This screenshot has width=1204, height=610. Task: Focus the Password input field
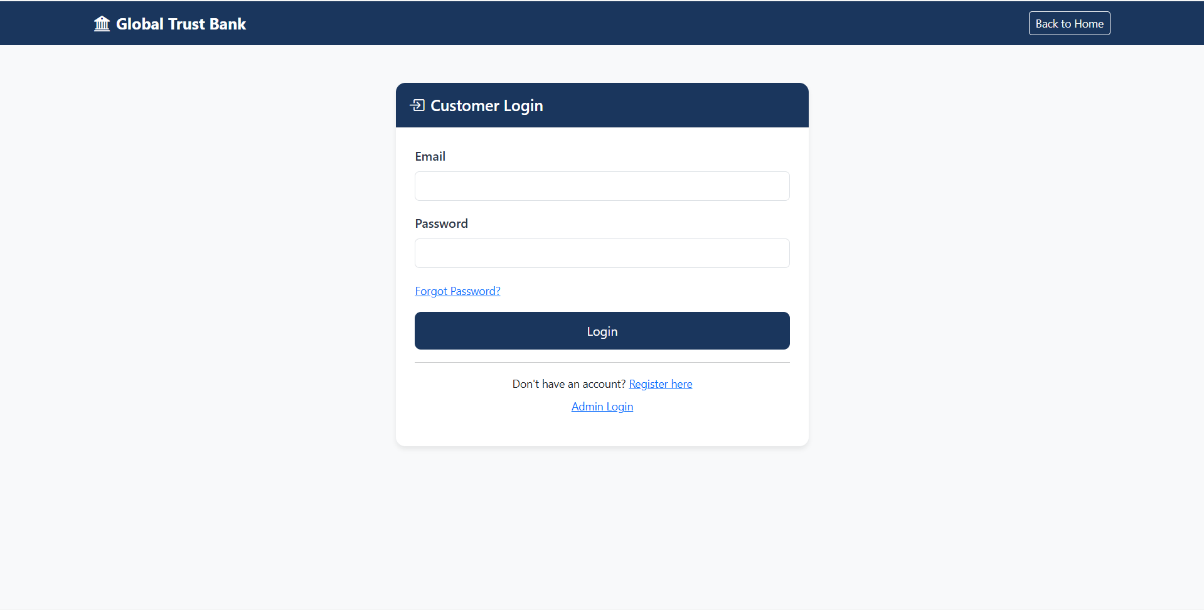(x=602, y=253)
